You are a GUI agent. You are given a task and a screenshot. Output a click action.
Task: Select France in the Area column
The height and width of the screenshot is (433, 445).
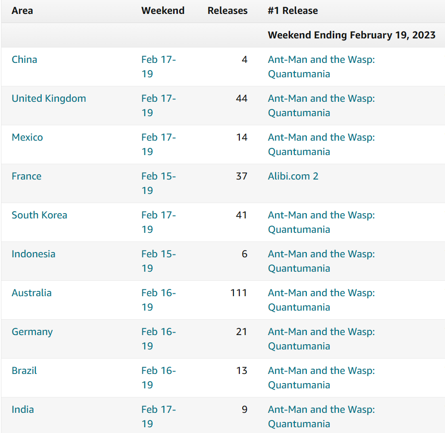26,176
